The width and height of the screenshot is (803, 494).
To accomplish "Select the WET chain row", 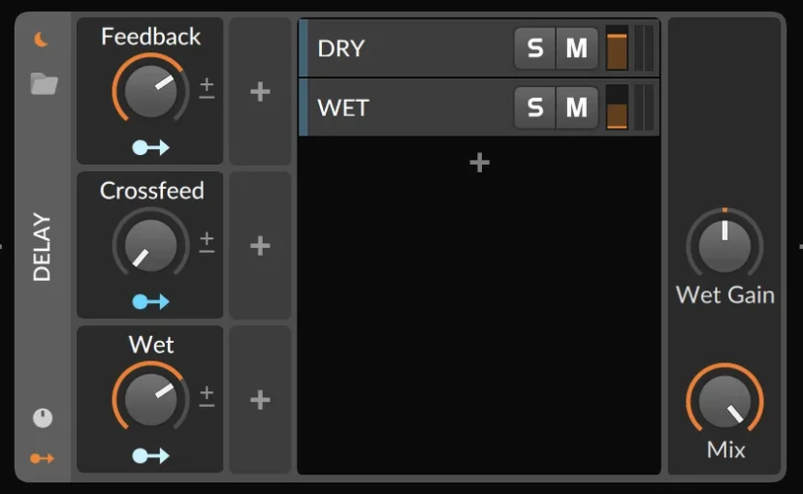I will [x=405, y=107].
